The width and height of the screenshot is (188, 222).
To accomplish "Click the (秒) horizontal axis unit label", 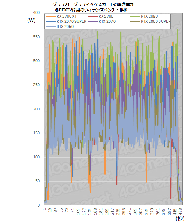I will coord(180,218).
